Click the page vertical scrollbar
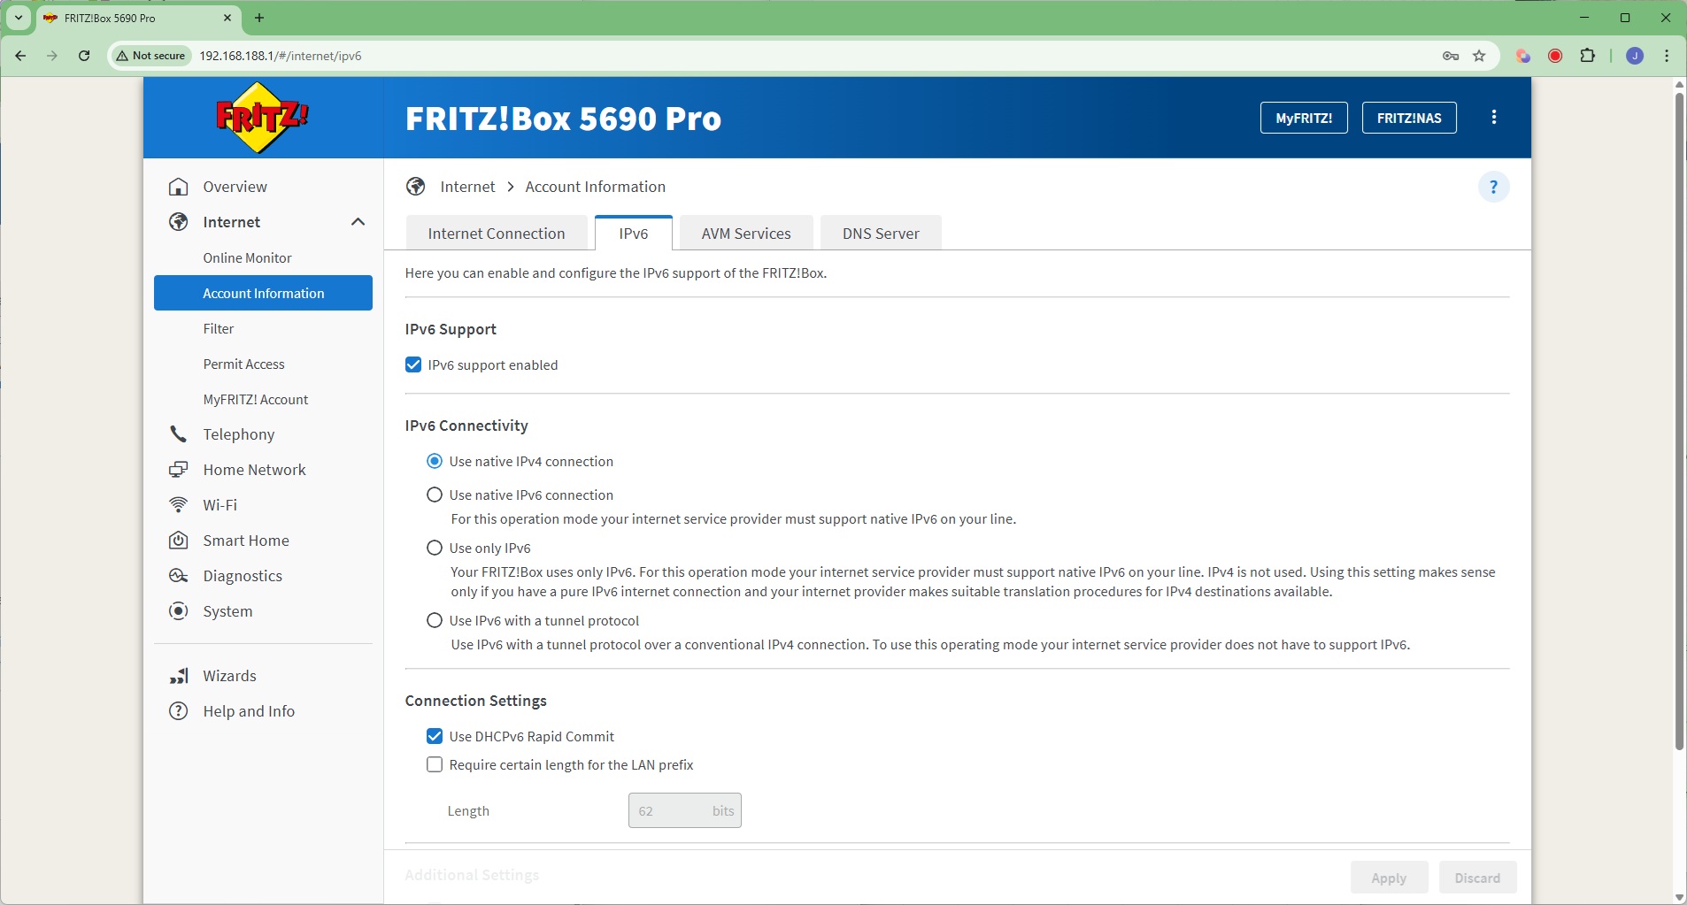 point(1679,420)
